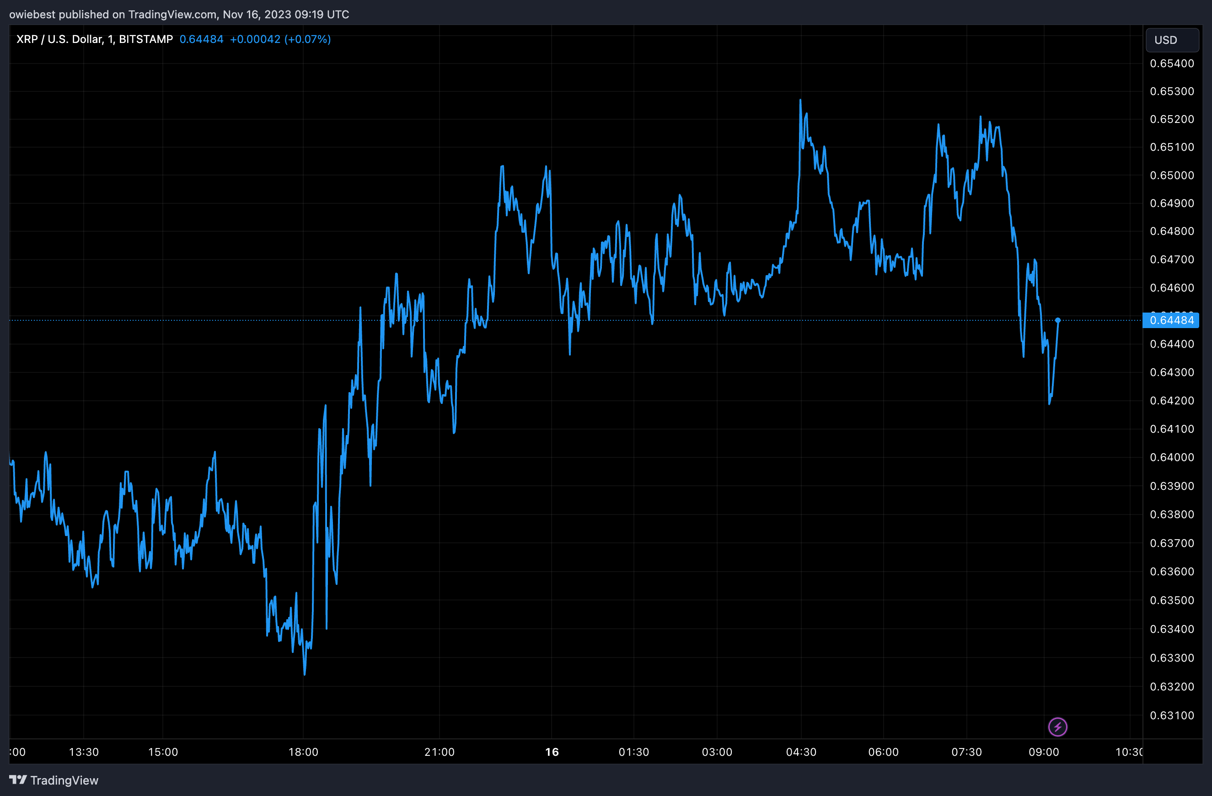Click the blue dot at line end

1058,320
